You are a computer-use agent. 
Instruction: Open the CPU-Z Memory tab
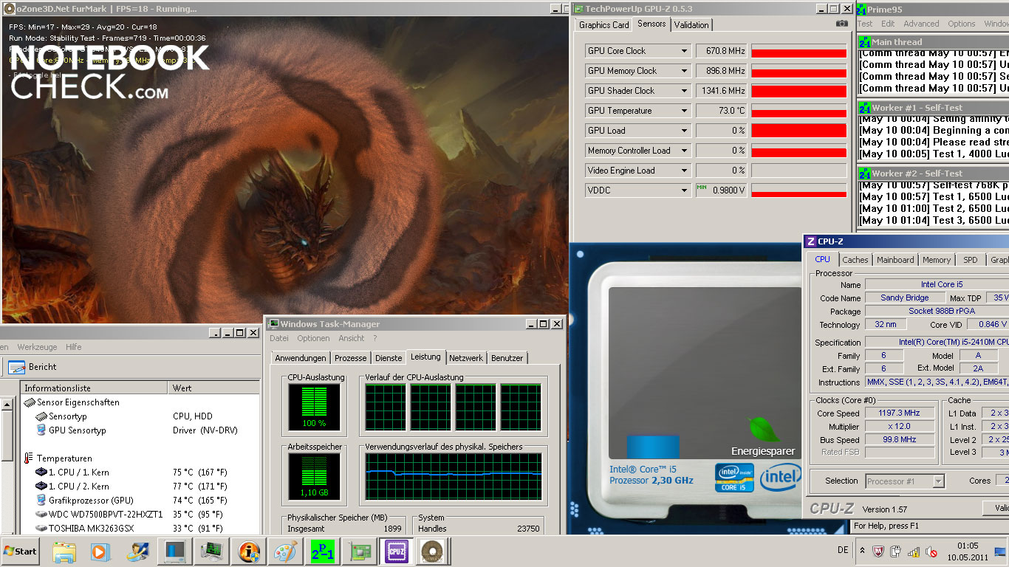[936, 260]
